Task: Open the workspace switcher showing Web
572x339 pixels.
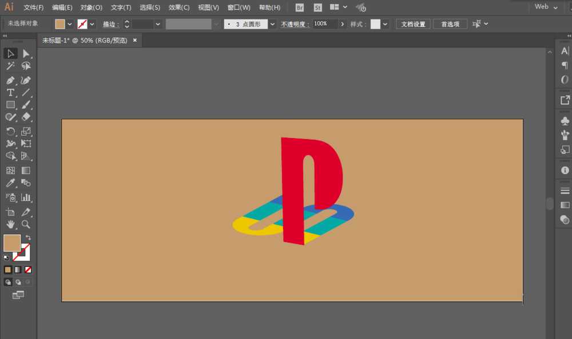Action: pos(543,7)
